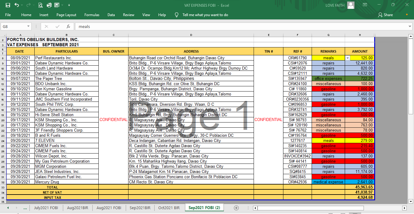The width and height of the screenshot is (414, 214).
Task: Undo the last action
Action: [16, 5]
